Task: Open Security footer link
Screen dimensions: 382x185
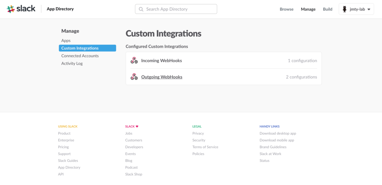Action: pos(199,140)
